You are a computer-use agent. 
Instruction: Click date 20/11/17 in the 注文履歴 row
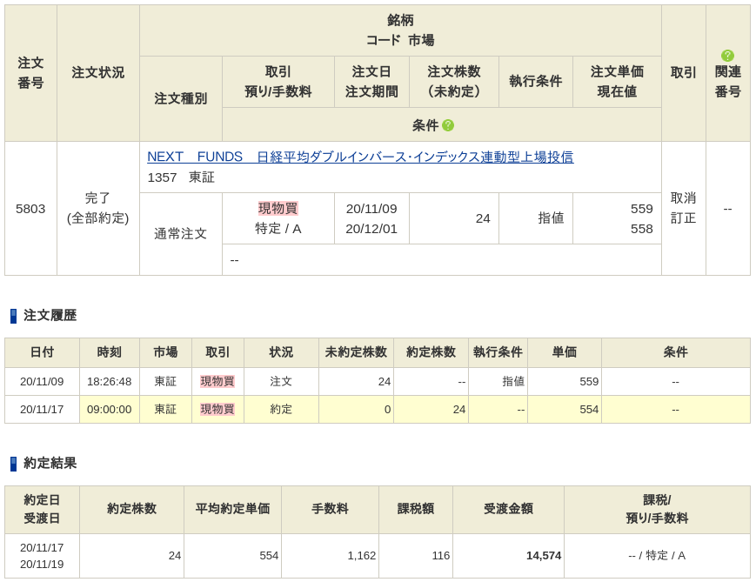(x=42, y=410)
